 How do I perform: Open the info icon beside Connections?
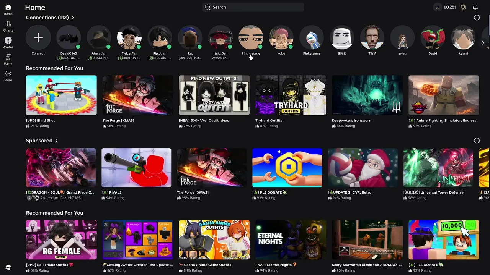477,18
